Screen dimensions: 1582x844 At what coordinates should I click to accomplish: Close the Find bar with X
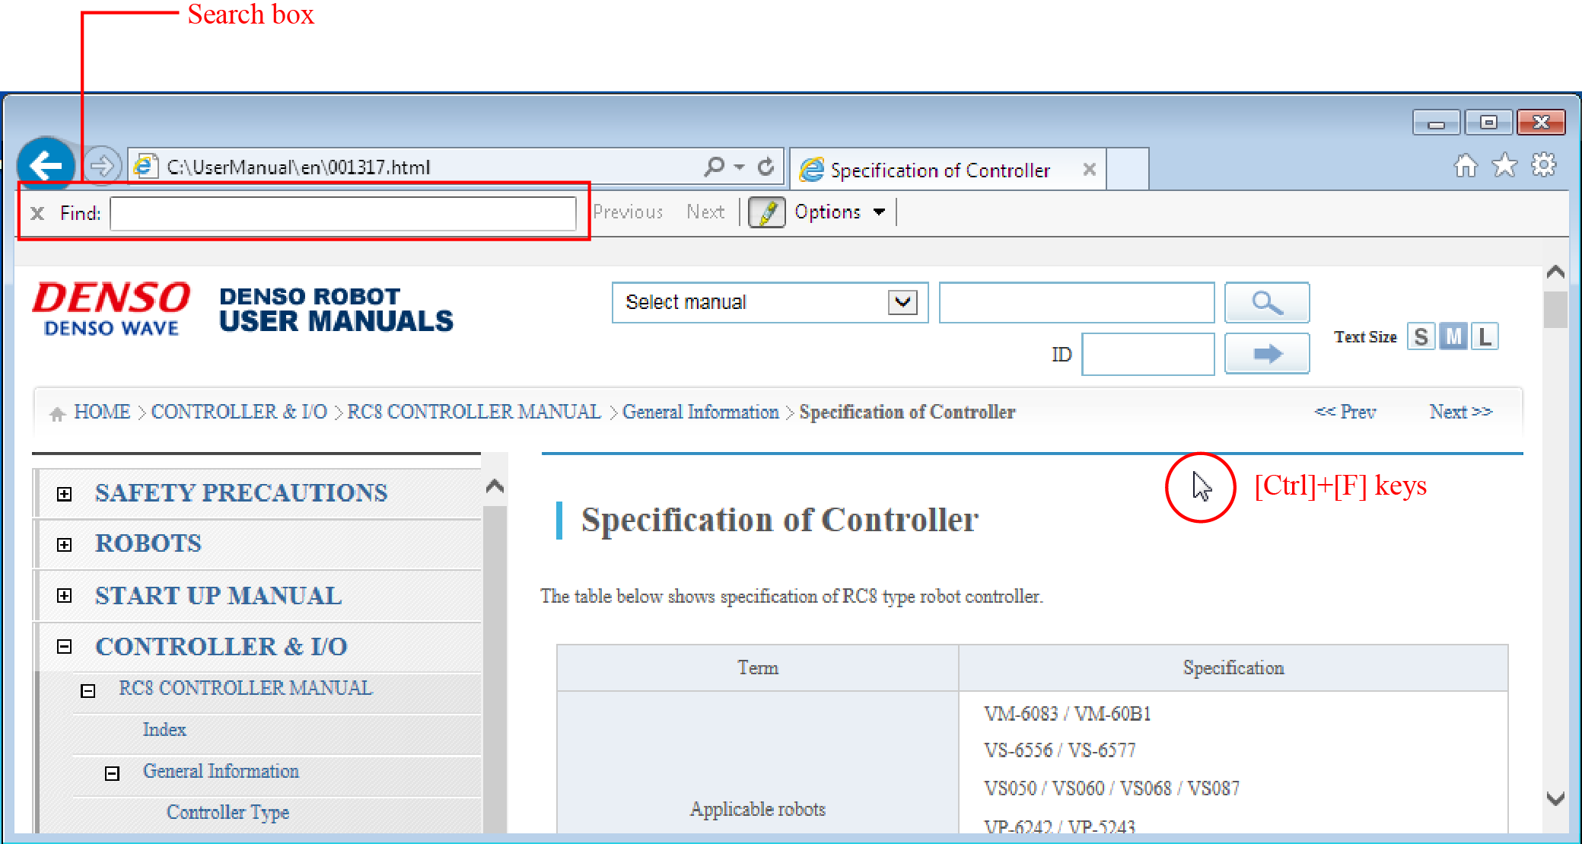pyautogui.click(x=37, y=213)
